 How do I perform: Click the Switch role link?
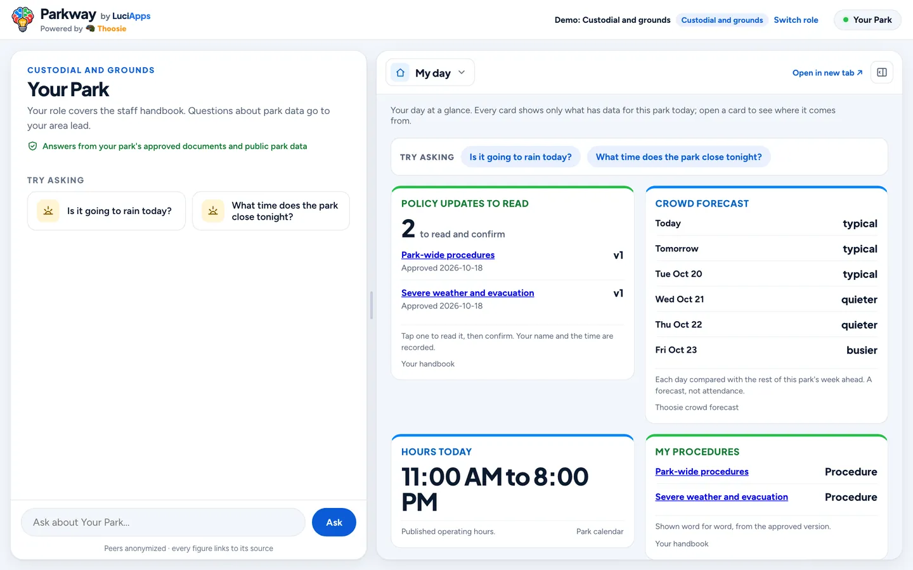(796, 20)
